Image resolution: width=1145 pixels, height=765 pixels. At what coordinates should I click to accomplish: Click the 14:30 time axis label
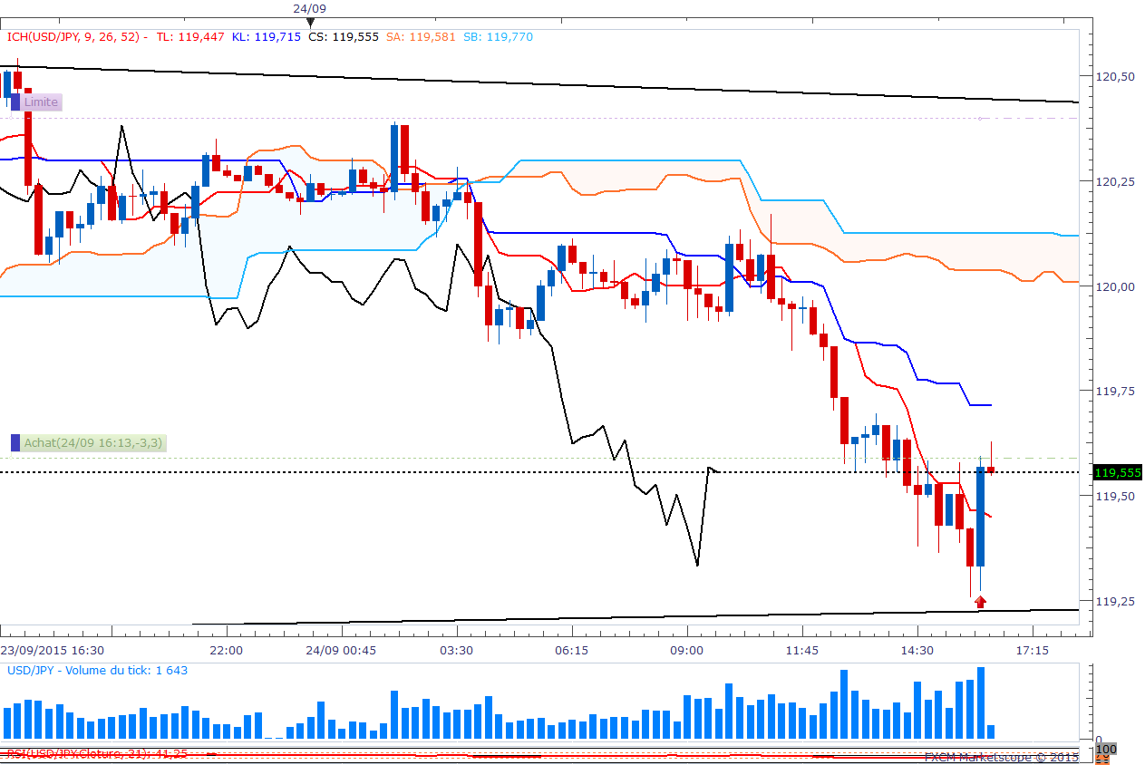(917, 651)
